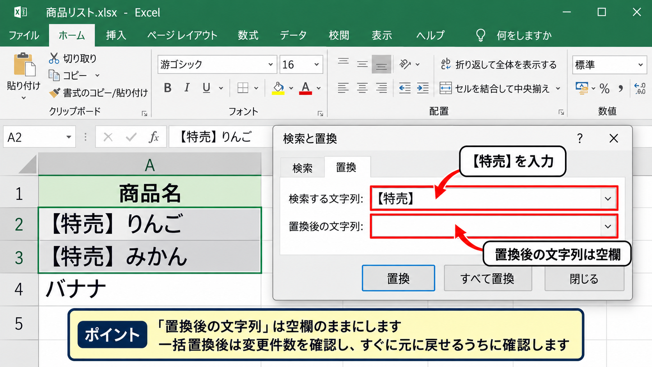Center text horizontally
Image resolution: width=652 pixels, height=367 pixels.
[x=362, y=88]
